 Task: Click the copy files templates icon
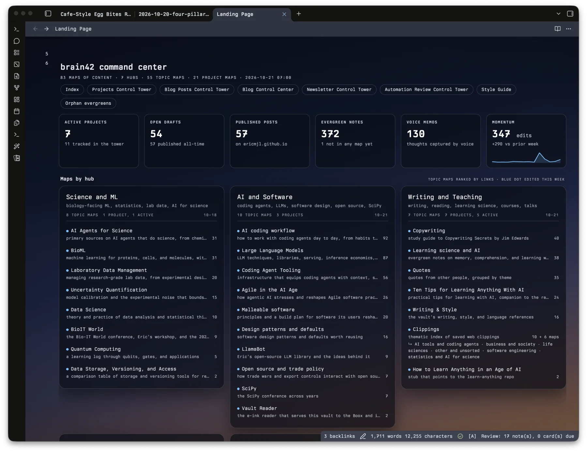[17, 123]
